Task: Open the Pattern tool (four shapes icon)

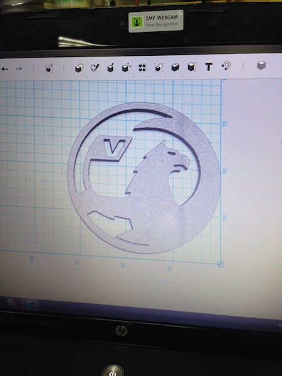Action: click(142, 67)
